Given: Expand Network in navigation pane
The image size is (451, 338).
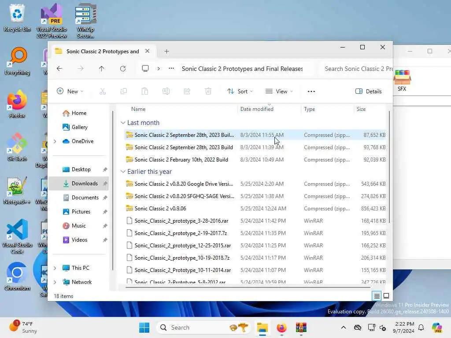Looking at the screenshot, I should pyautogui.click(x=55, y=282).
